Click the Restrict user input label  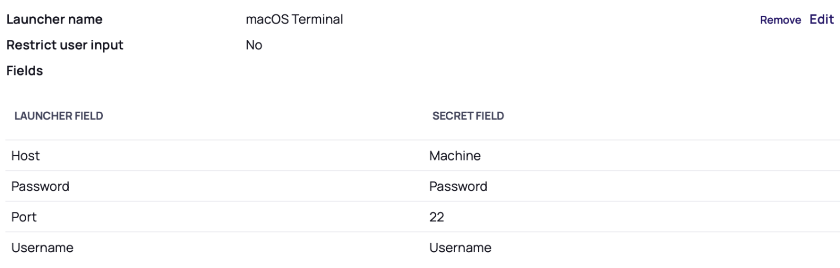coord(65,45)
